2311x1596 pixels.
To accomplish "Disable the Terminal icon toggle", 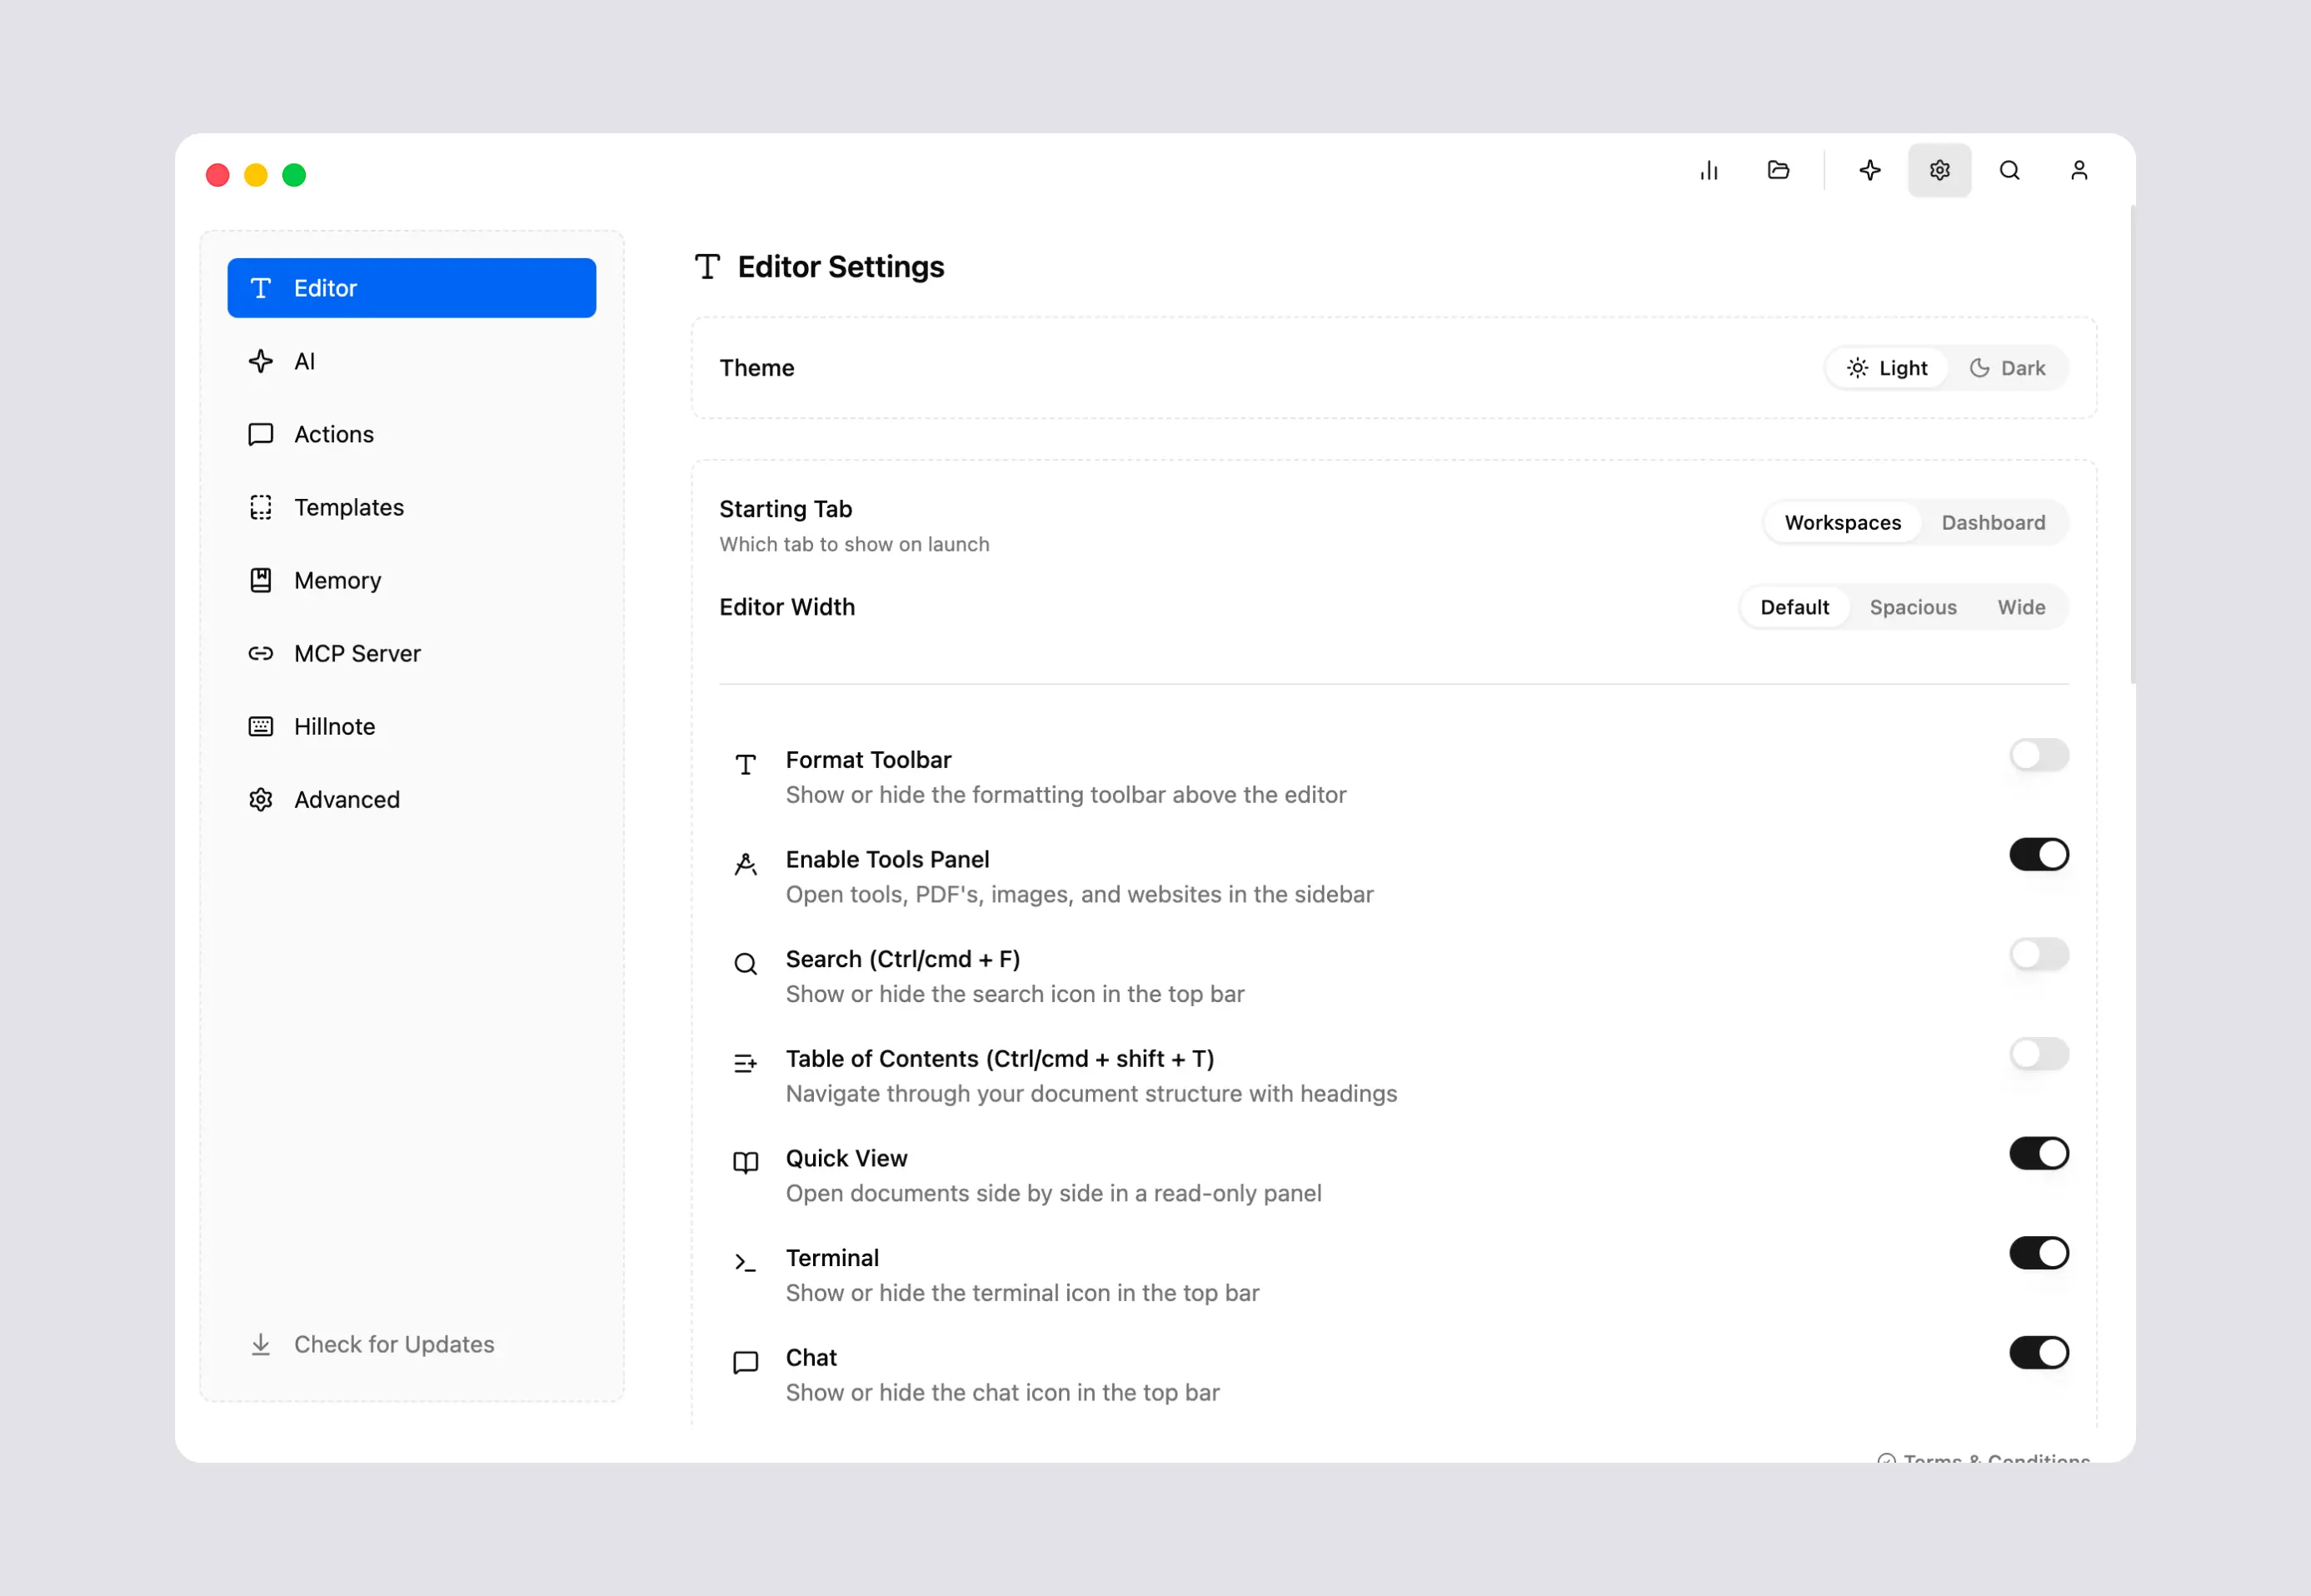I will [x=2039, y=1253].
